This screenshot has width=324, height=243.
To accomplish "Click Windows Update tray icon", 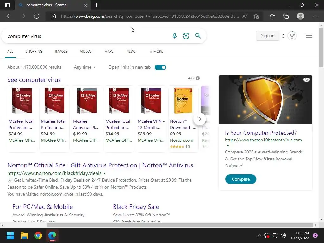I will 267,235.
